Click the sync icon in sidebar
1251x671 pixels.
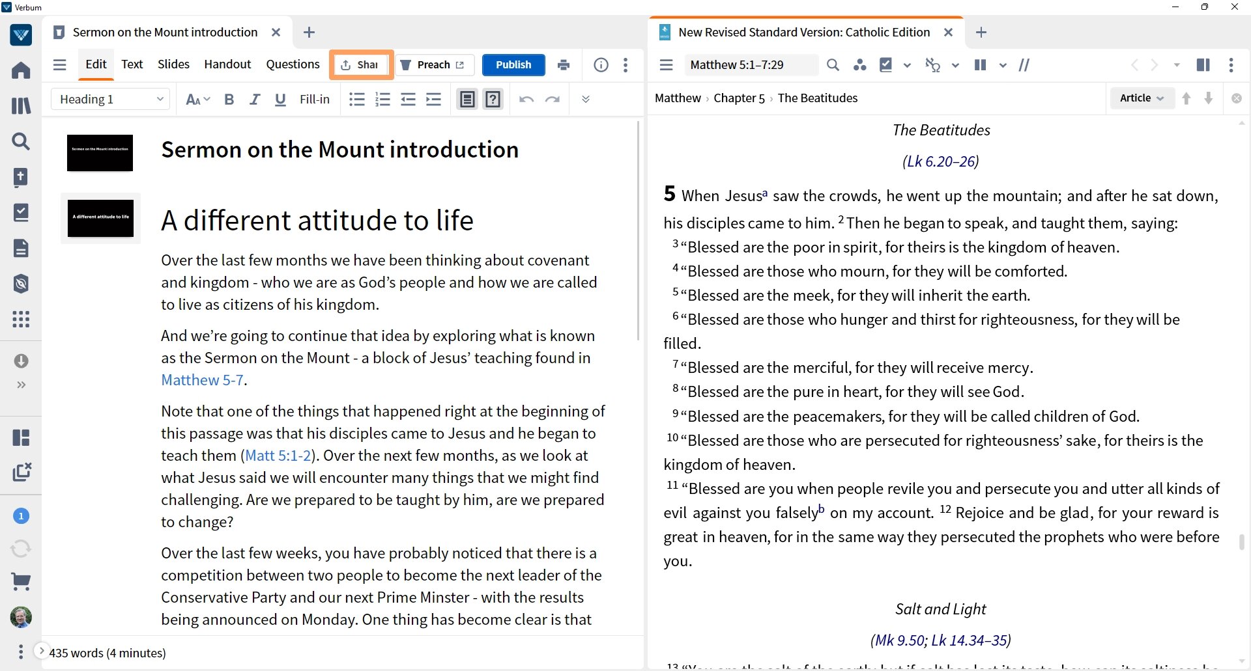click(x=21, y=549)
